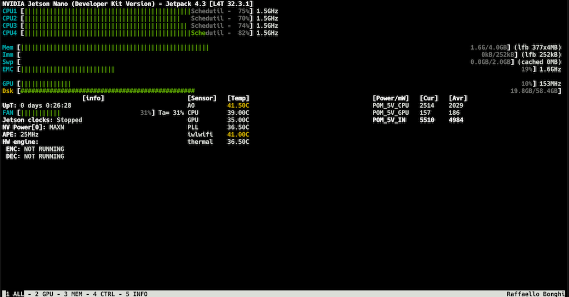Click the '[Power/mW]' column header
This screenshot has height=297, width=569.
391,98
